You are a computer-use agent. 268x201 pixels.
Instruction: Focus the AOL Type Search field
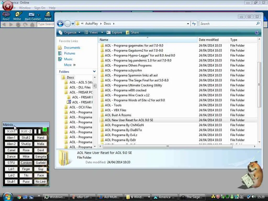click(x=46, y=24)
